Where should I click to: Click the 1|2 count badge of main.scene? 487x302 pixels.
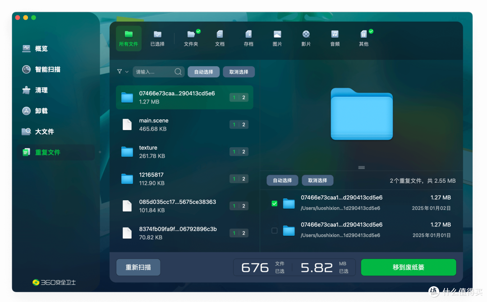coord(239,124)
